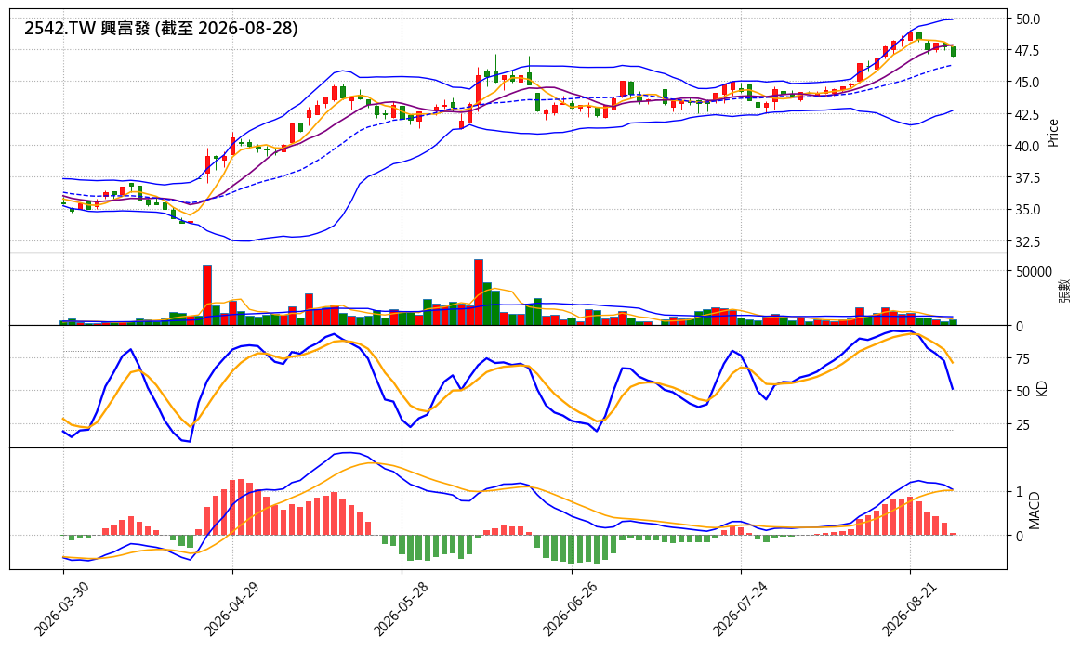Click the "45.0" price axis tick
Image resolution: width=1081 pixels, height=648 pixels.
point(1028,83)
